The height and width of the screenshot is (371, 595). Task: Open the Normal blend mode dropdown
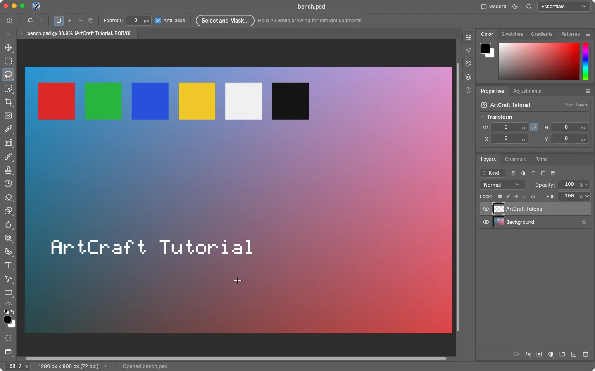coord(502,185)
